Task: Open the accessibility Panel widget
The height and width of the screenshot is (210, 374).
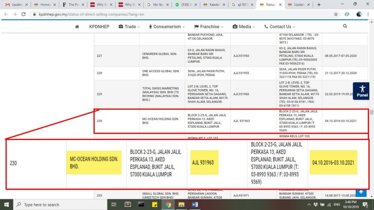Action: (x=361, y=91)
